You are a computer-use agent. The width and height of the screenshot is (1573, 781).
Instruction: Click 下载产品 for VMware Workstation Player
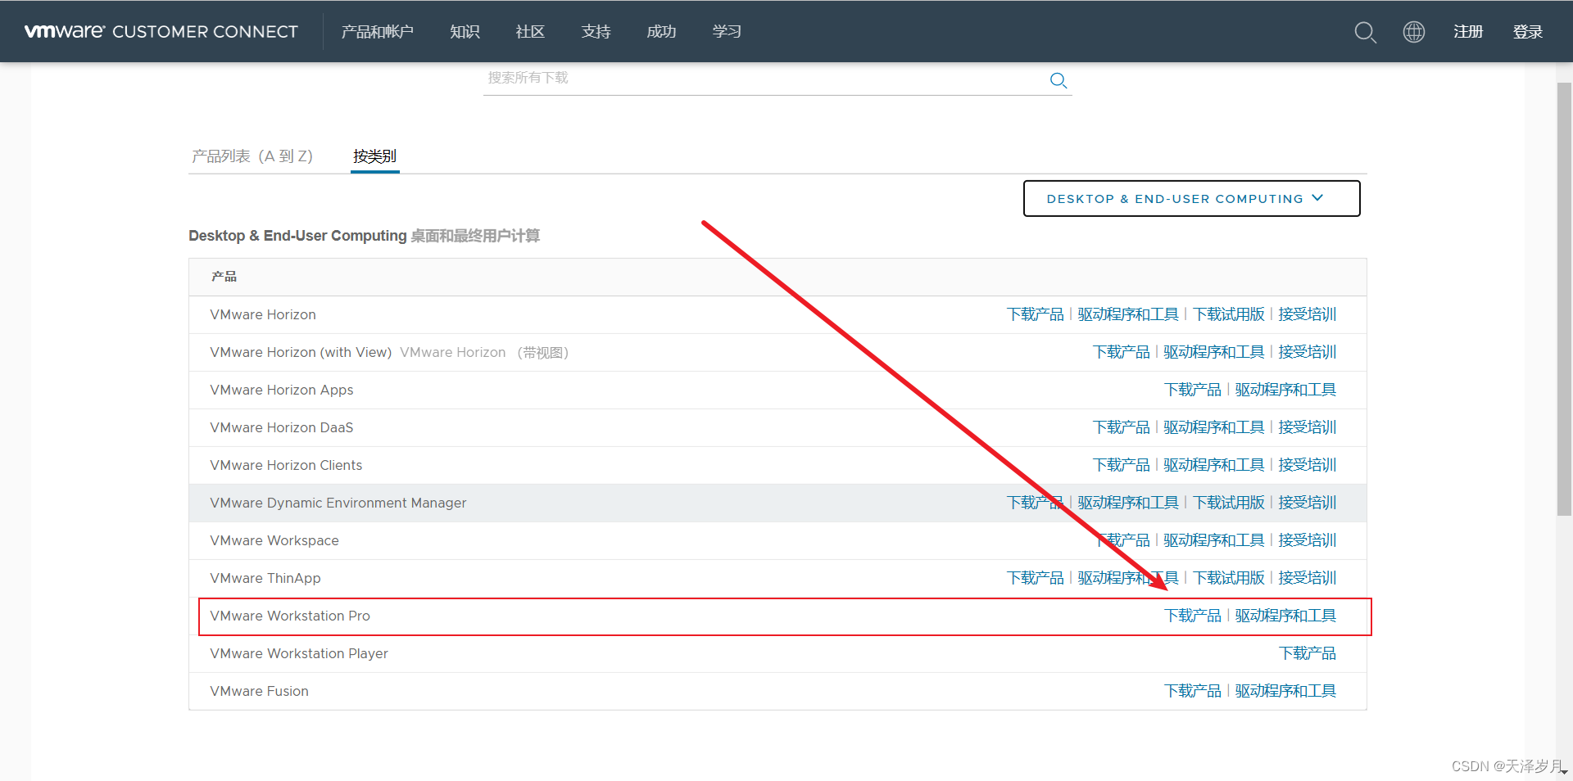click(1308, 653)
